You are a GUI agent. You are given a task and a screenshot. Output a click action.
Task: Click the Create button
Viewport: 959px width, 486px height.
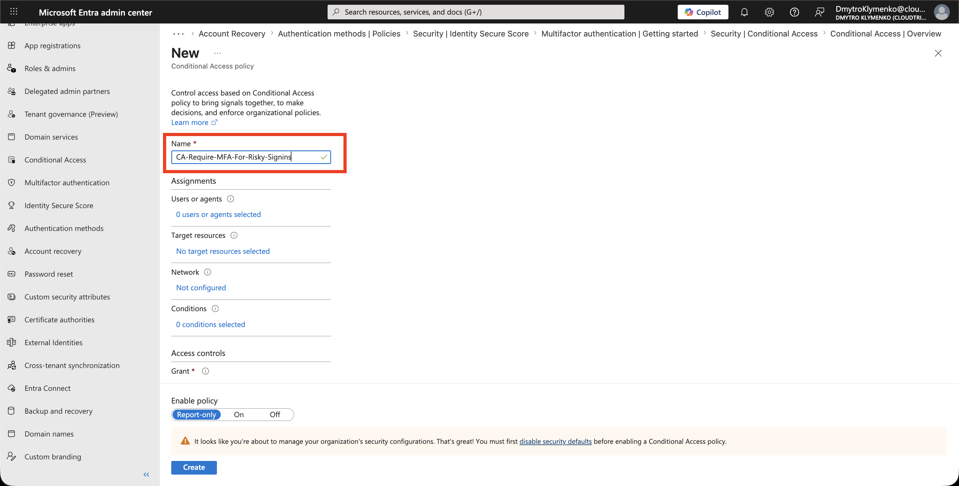coord(193,467)
